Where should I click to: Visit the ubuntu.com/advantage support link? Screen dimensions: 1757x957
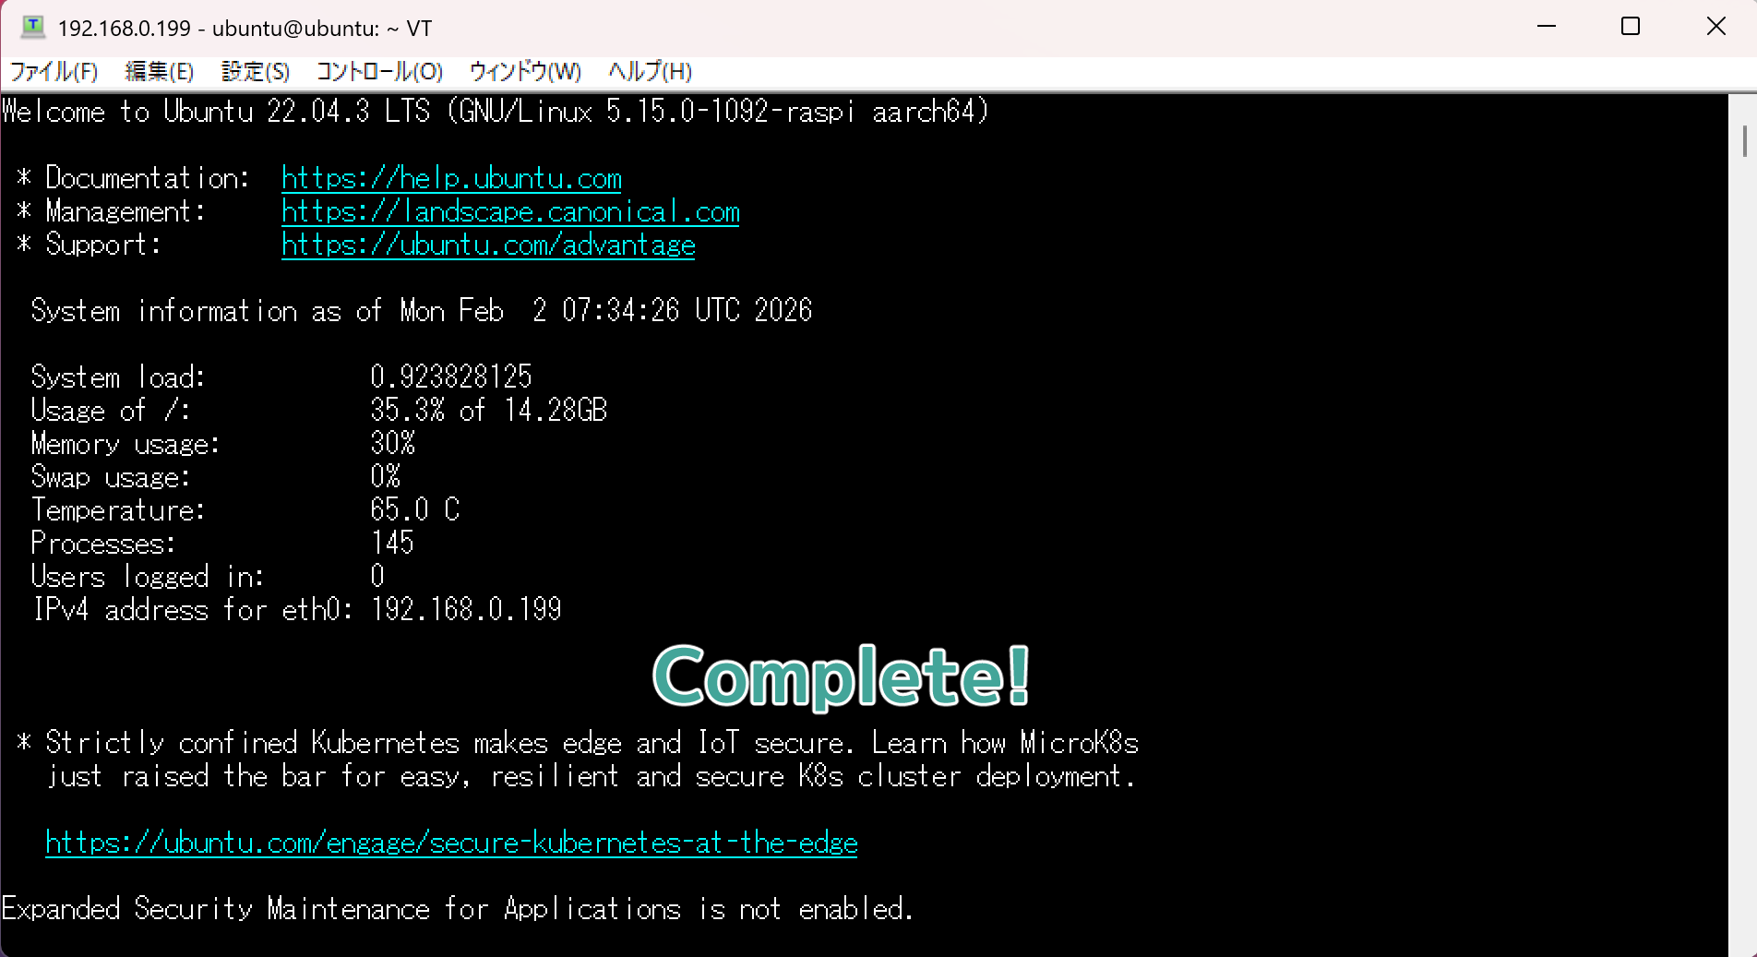coord(488,245)
